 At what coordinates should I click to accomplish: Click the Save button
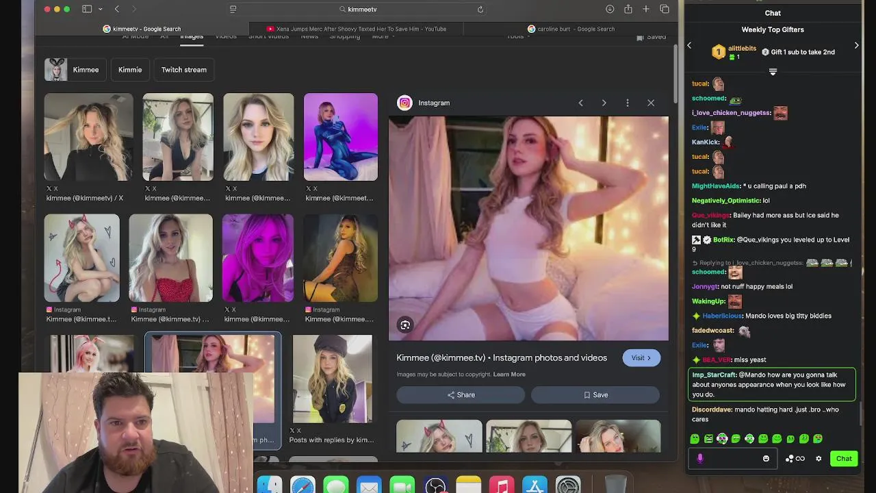[595, 395]
